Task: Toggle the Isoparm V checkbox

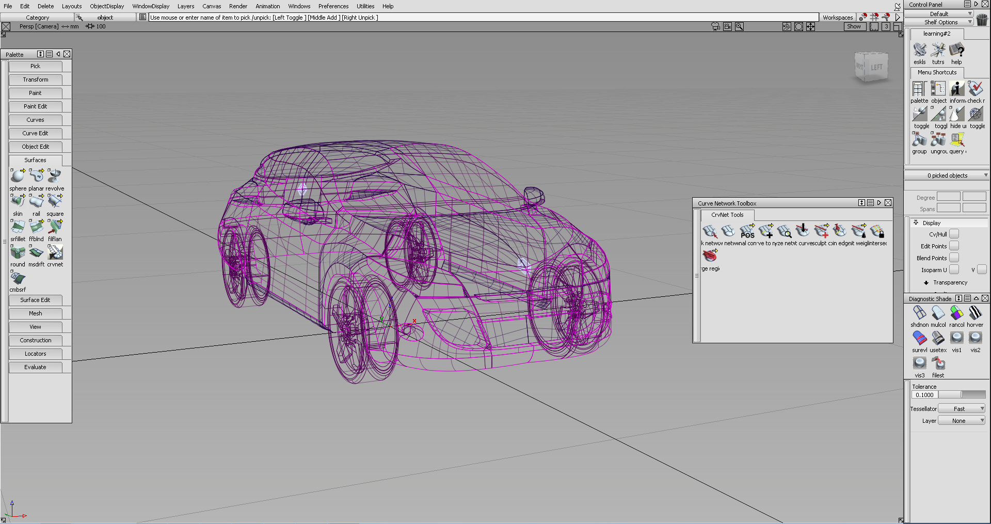Action: (982, 269)
